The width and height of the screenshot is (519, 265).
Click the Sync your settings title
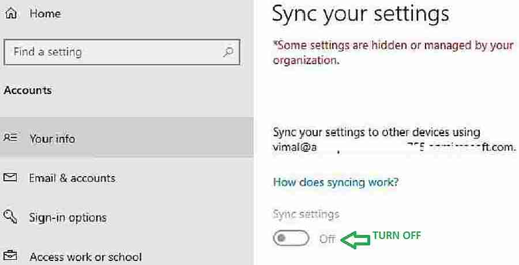coord(360,14)
